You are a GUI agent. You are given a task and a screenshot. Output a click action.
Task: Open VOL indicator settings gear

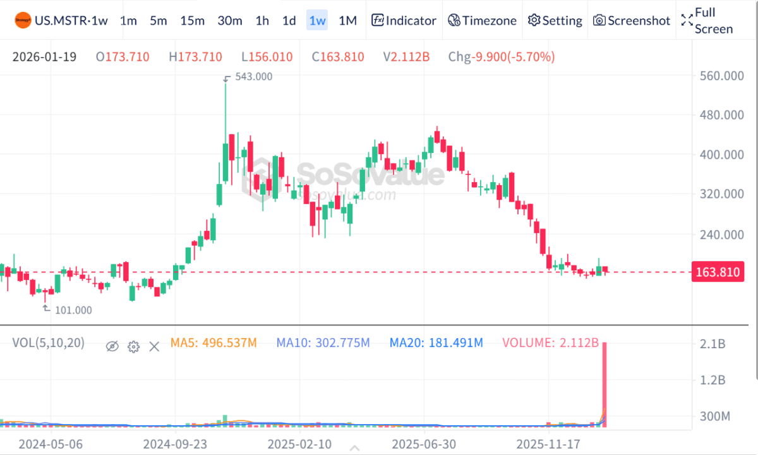133,346
